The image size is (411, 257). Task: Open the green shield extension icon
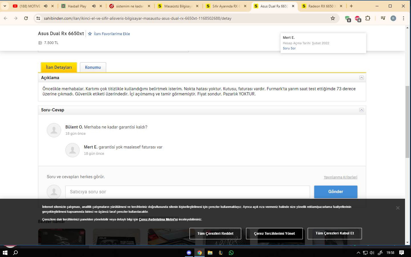tap(348, 19)
